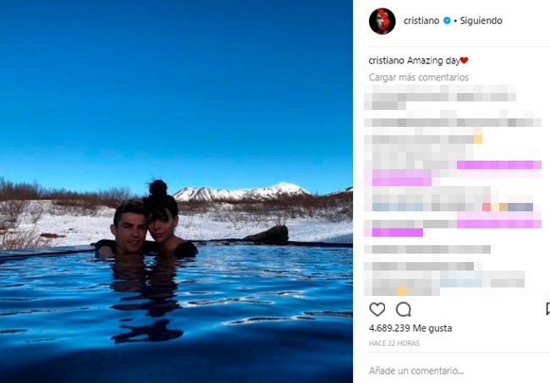Click the blue verified badge beside cristiano
The height and width of the screenshot is (383, 550).
pos(447,20)
